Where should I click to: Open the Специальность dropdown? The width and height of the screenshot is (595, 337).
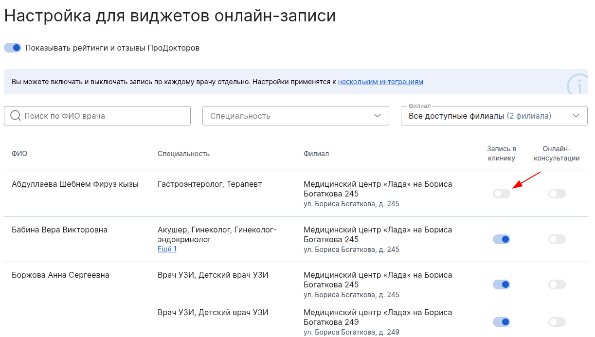tap(296, 116)
